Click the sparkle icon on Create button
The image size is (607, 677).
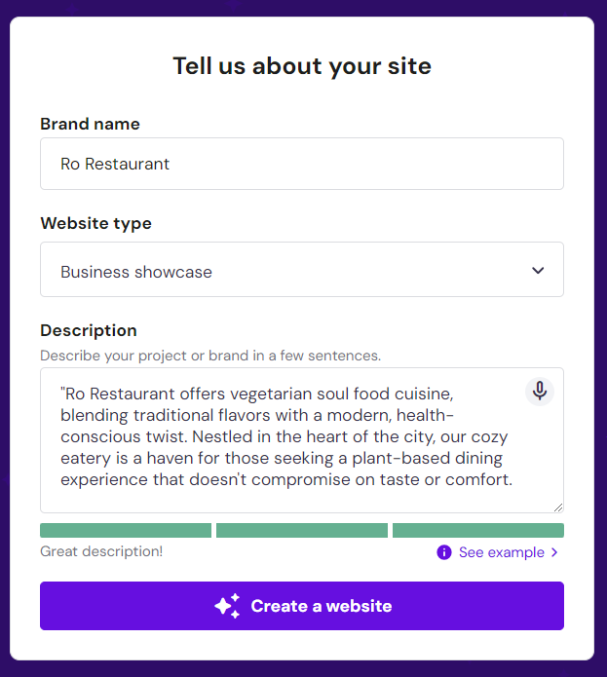coord(227,606)
